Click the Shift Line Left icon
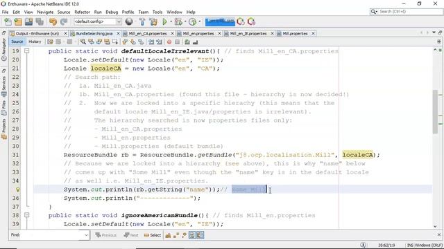This screenshot has width=444, height=249. (x=151, y=41)
